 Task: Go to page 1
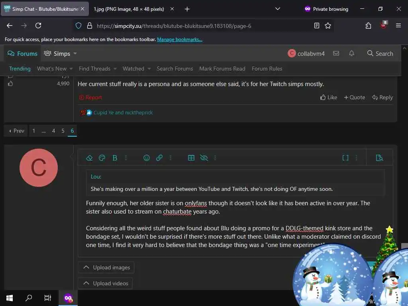tap(33, 131)
